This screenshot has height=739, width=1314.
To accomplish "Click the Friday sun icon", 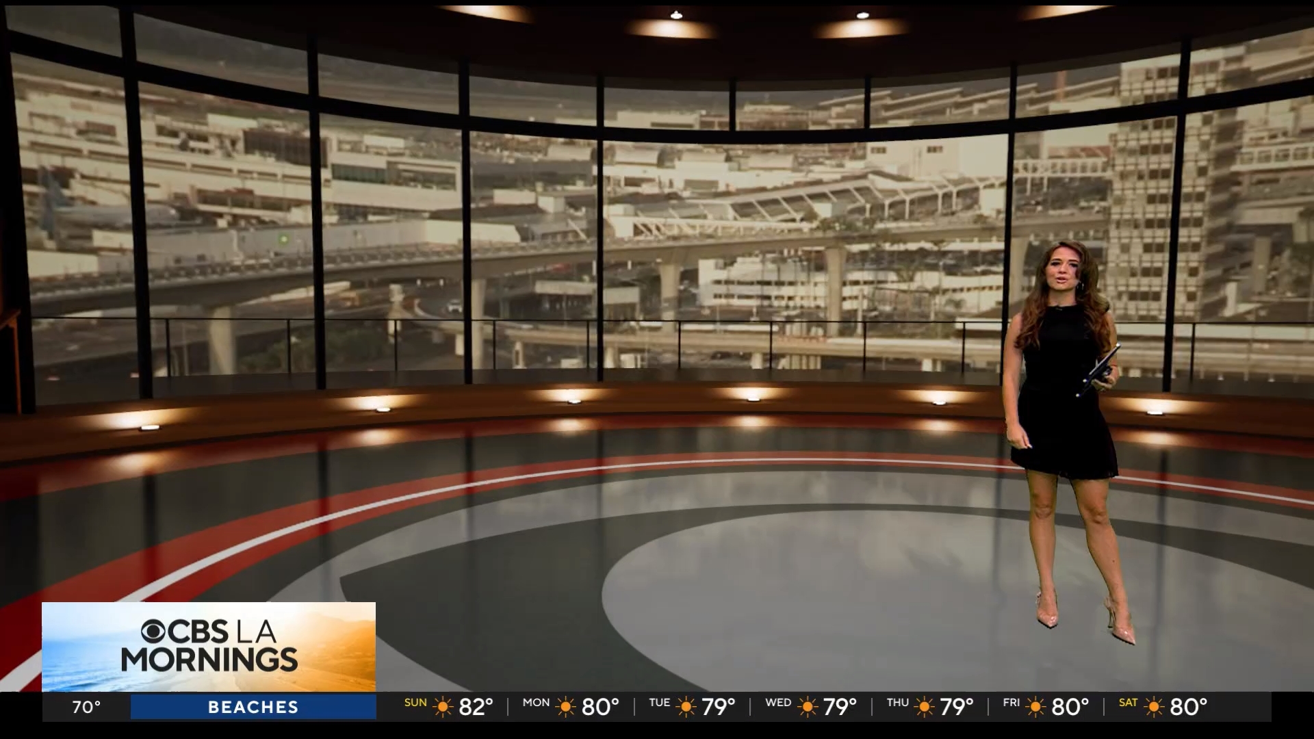I will click(x=1034, y=707).
